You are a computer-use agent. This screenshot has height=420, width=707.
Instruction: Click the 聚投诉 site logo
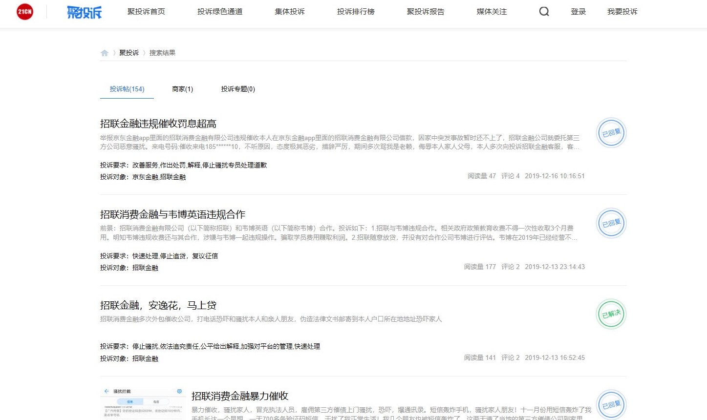click(85, 12)
